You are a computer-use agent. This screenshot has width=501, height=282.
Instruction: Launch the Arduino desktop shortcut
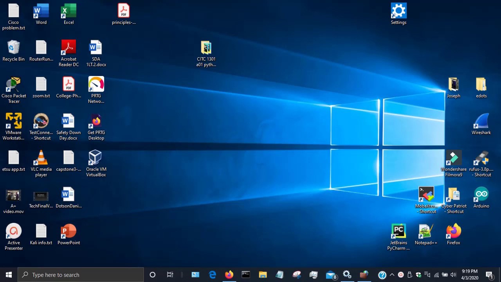481,198
